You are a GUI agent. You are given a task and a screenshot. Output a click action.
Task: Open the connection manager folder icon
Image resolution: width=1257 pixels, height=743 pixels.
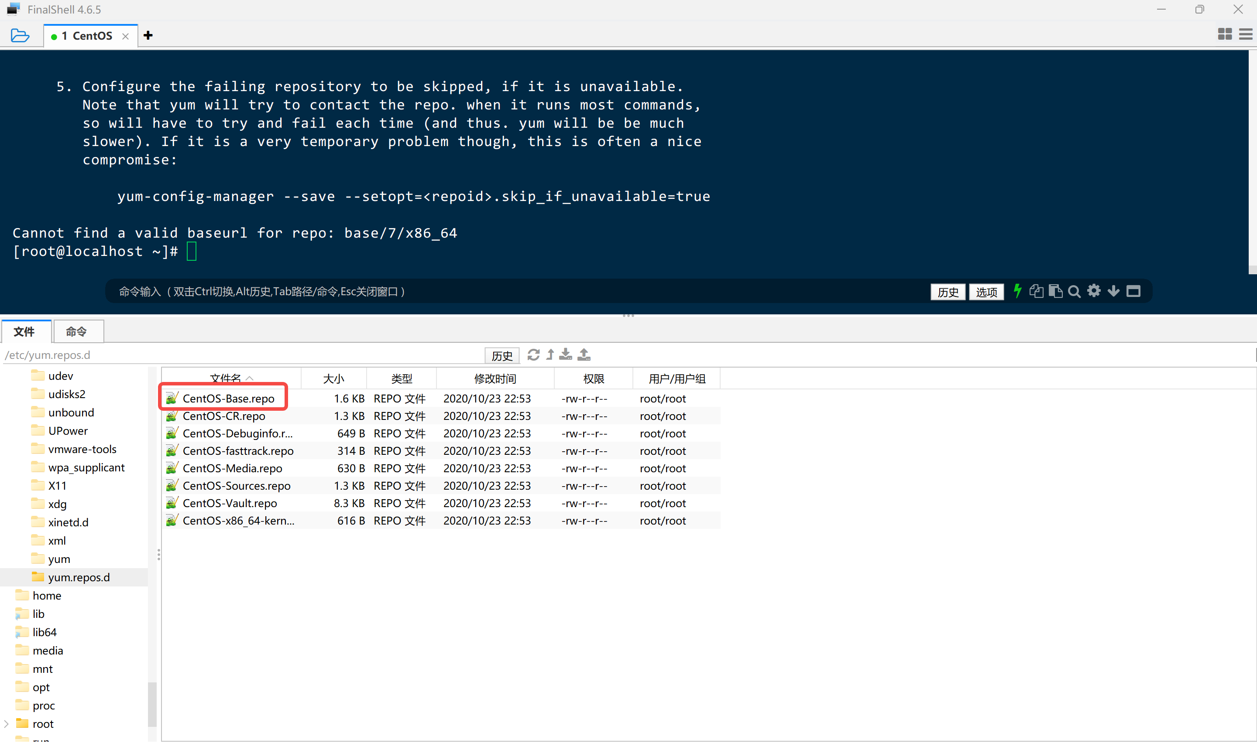(20, 36)
